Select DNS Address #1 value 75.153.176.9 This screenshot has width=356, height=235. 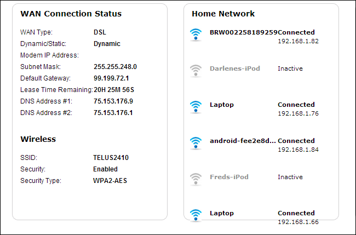tap(113, 101)
